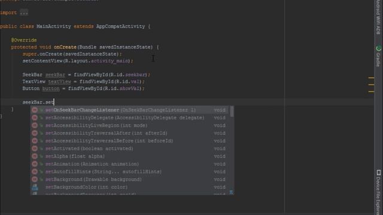Click on AppCompatActivity class name

pos(121,26)
